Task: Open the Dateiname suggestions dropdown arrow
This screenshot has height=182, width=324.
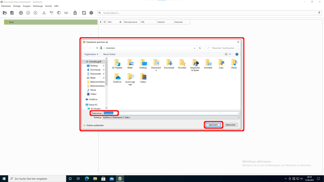Action: coord(238,113)
